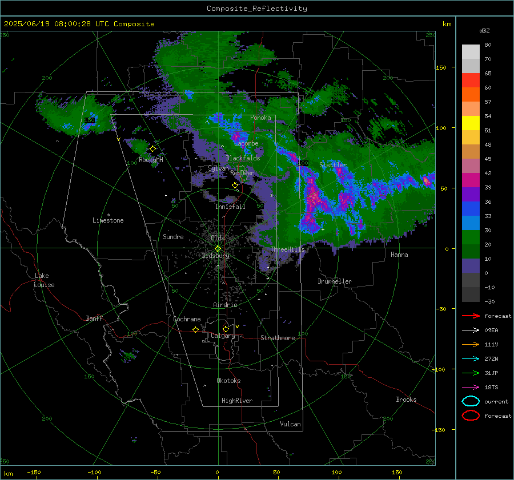This screenshot has width=514, height=480.
Task: Click the Blackfalds label
Action: (x=243, y=158)
